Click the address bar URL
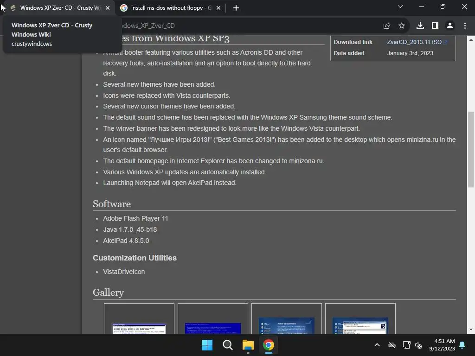The image size is (475, 356). click(148, 26)
